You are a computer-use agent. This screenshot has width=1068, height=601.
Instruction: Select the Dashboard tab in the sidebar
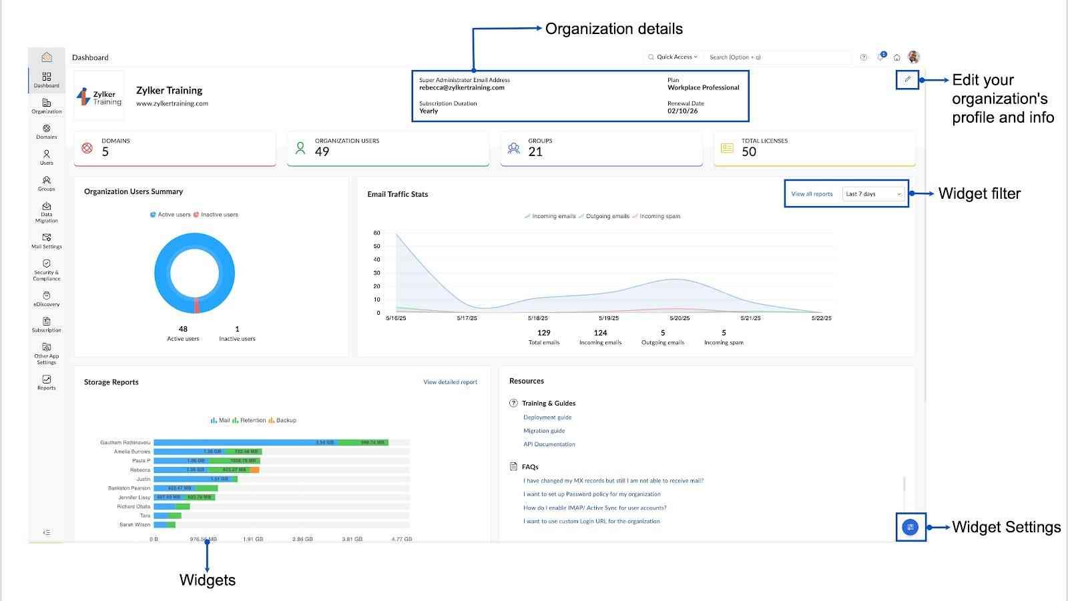[x=46, y=79]
